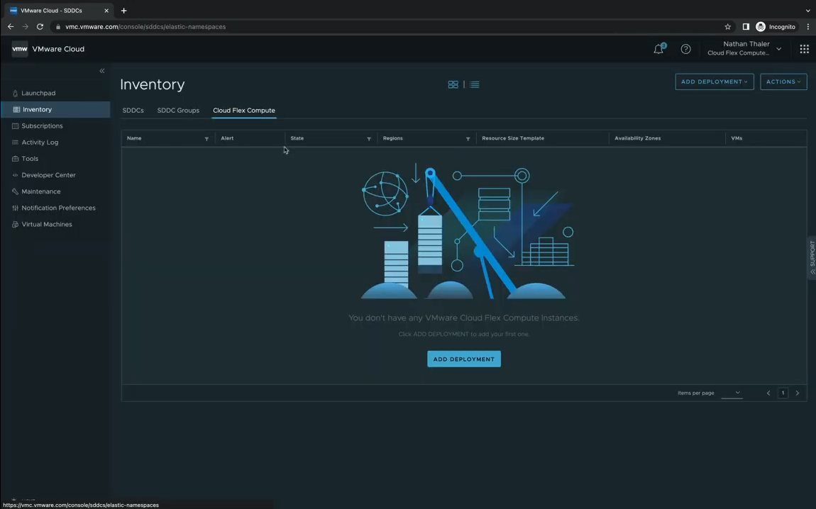The width and height of the screenshot is (816, 509).
Task: Open the Add Deployment dropdown at top
Action: [x=715, y=82]
